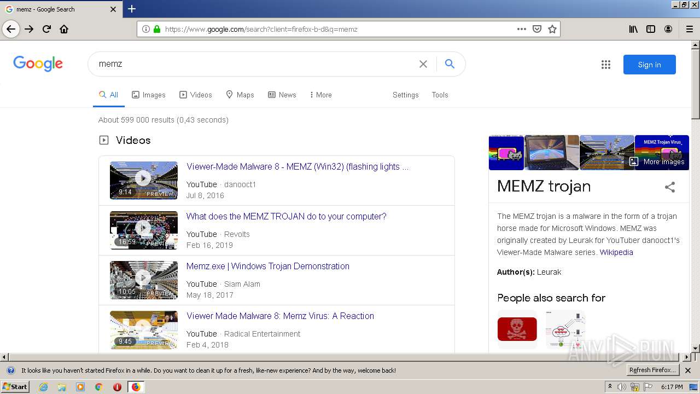The height and width of the screenshot is (394, 700).
Task: Open the Firefox hamburger menu
Action: pos(689,29)
